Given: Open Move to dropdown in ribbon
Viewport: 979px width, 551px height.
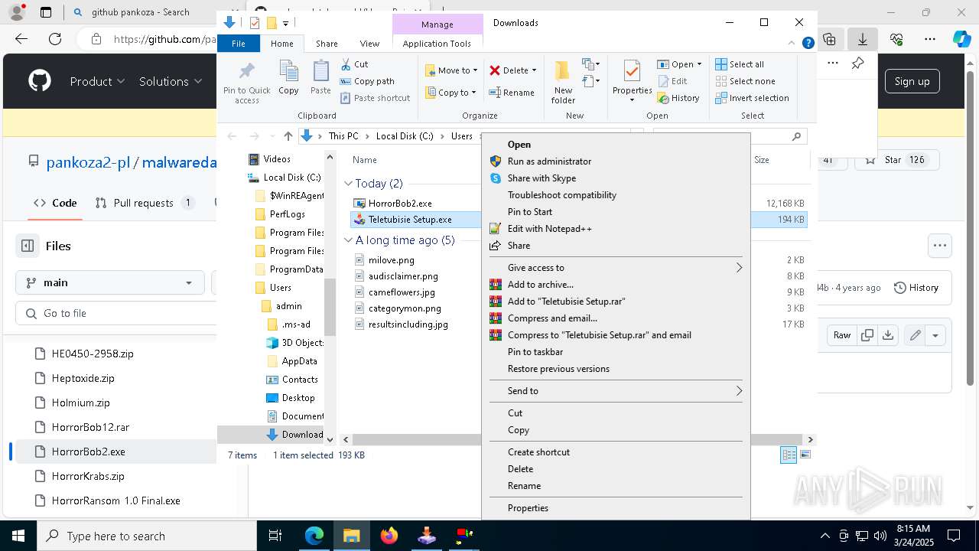Looking at the screenshot, I should (x=451, y=70).
